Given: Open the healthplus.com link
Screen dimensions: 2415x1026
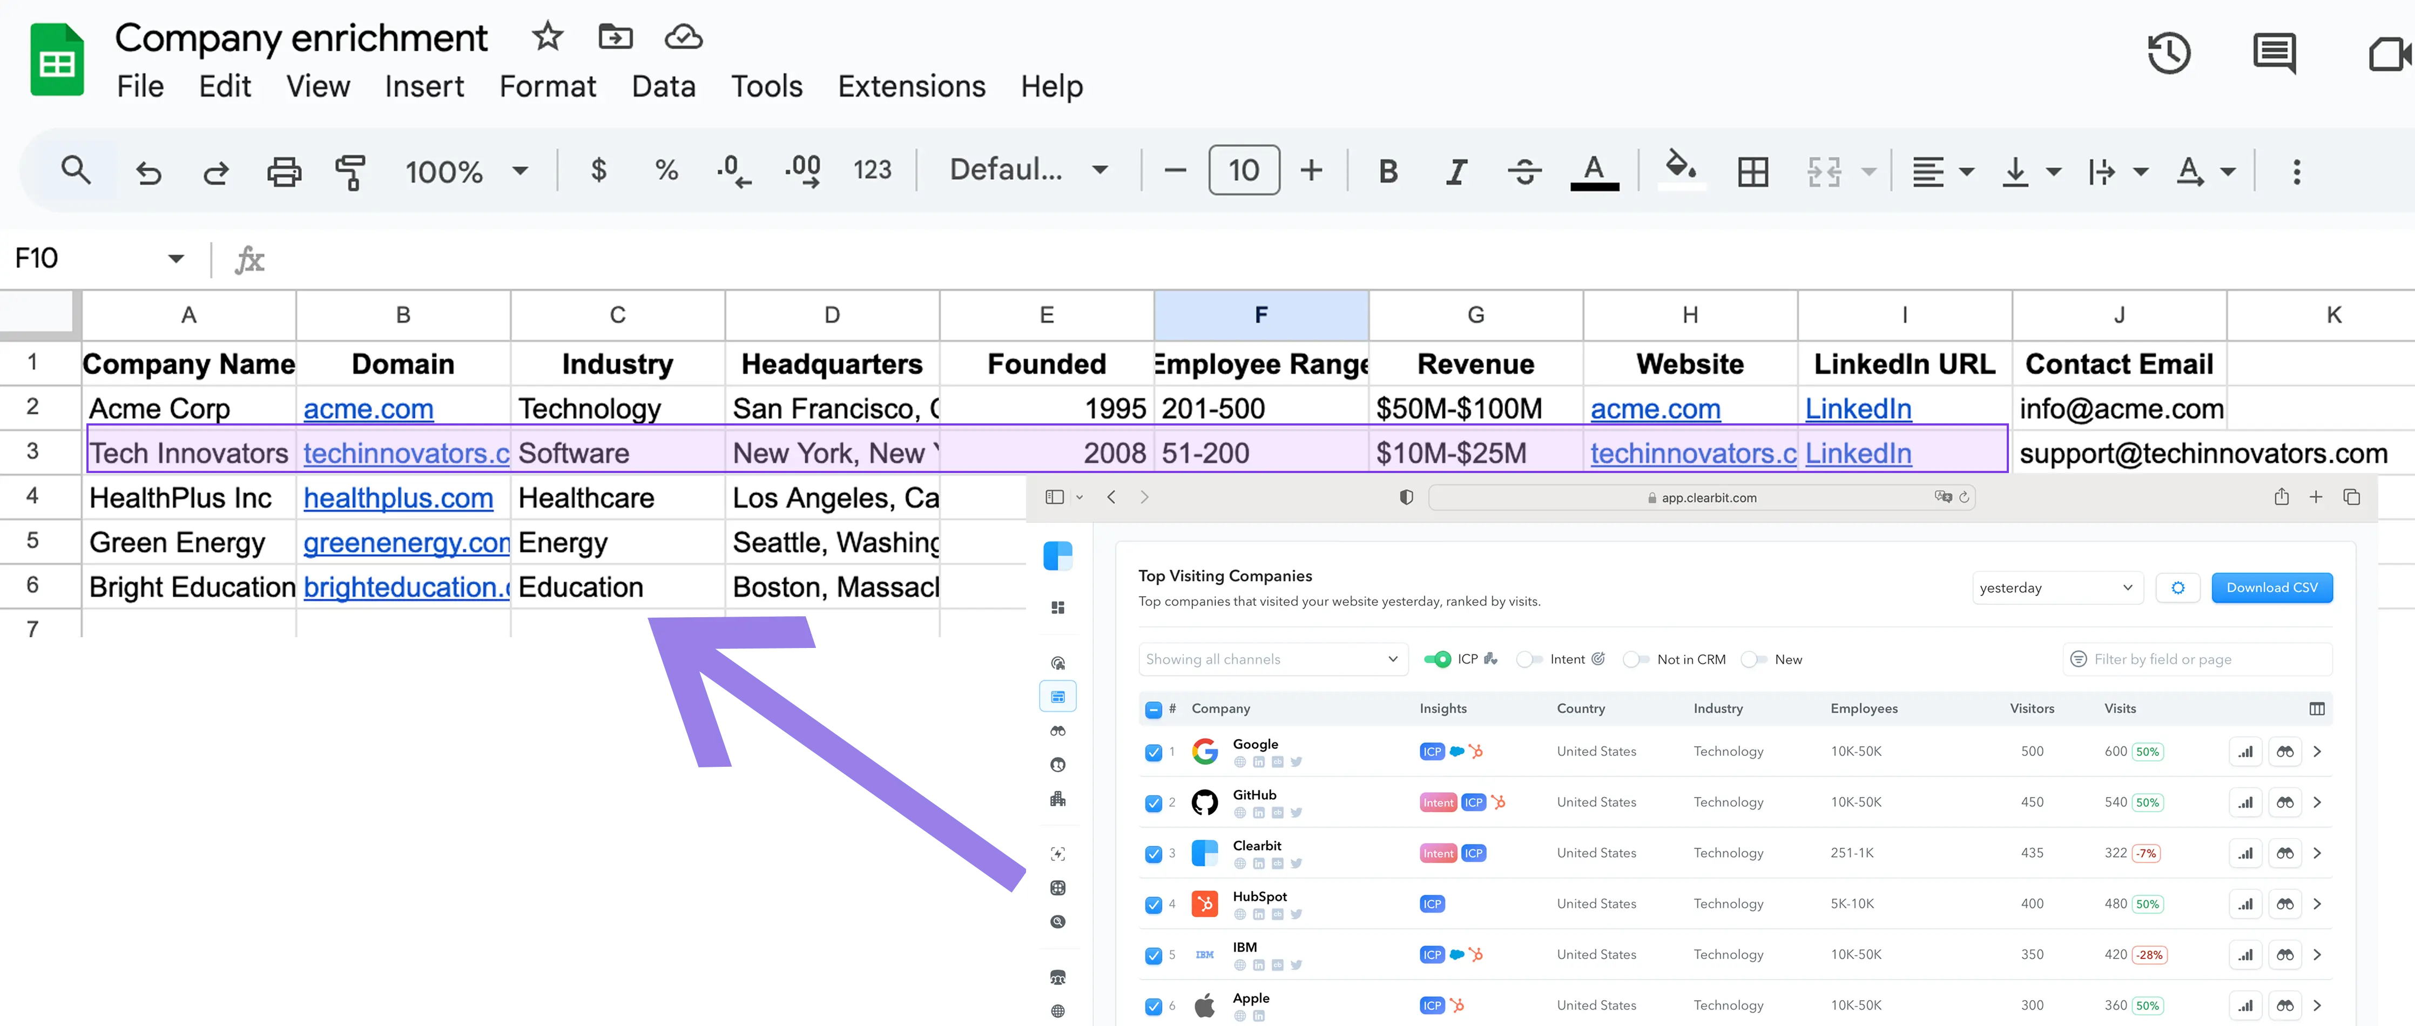Looking at the screenshot, I should click(397, 498).
